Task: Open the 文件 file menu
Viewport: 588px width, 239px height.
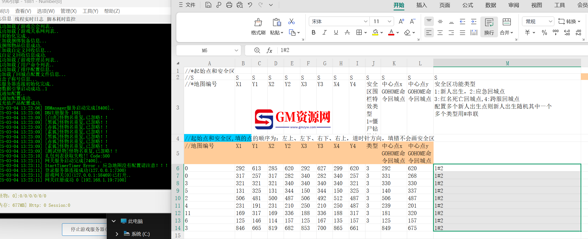Action: (188, 5)
